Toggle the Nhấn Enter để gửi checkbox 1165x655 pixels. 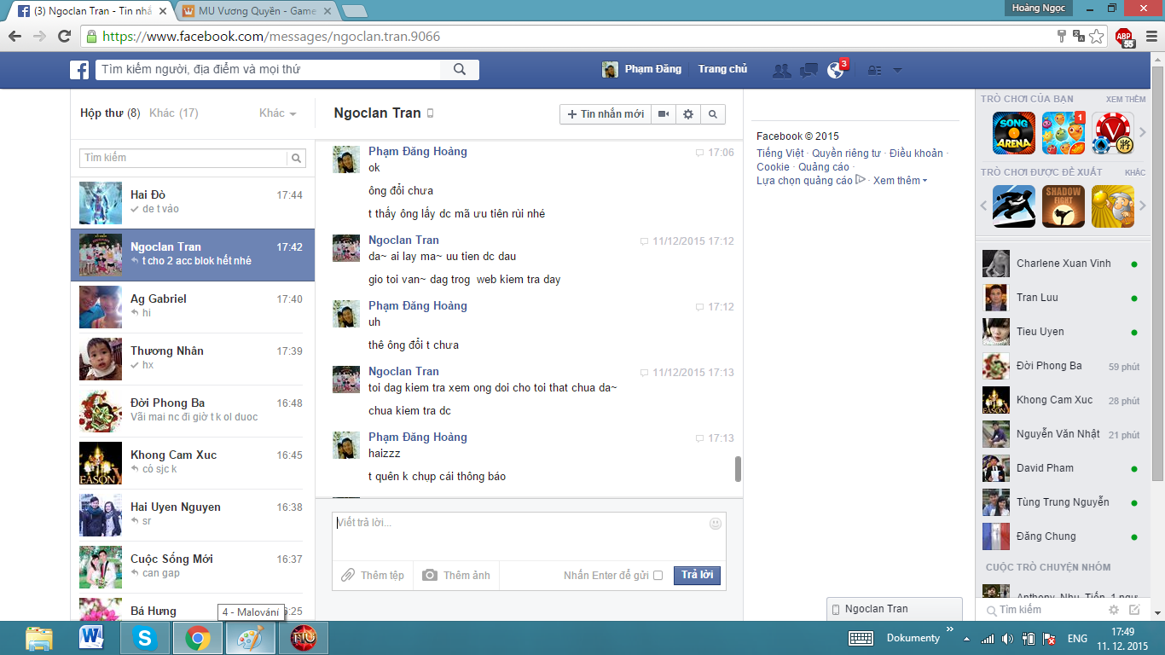pyautogui.click(x=658, y=576)
